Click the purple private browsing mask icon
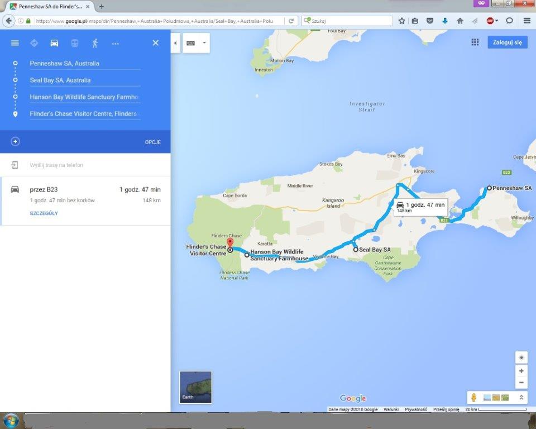The width and height of the screenshot is (536, 429). [481, 3]
